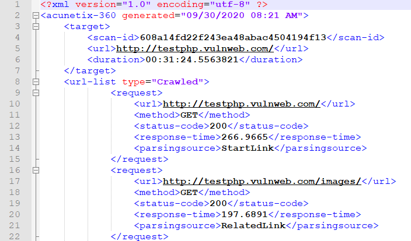The height and width of the screenshot is (241, 411).
Task: Click line number 1 in the margin
Action: tap(18, 5)
